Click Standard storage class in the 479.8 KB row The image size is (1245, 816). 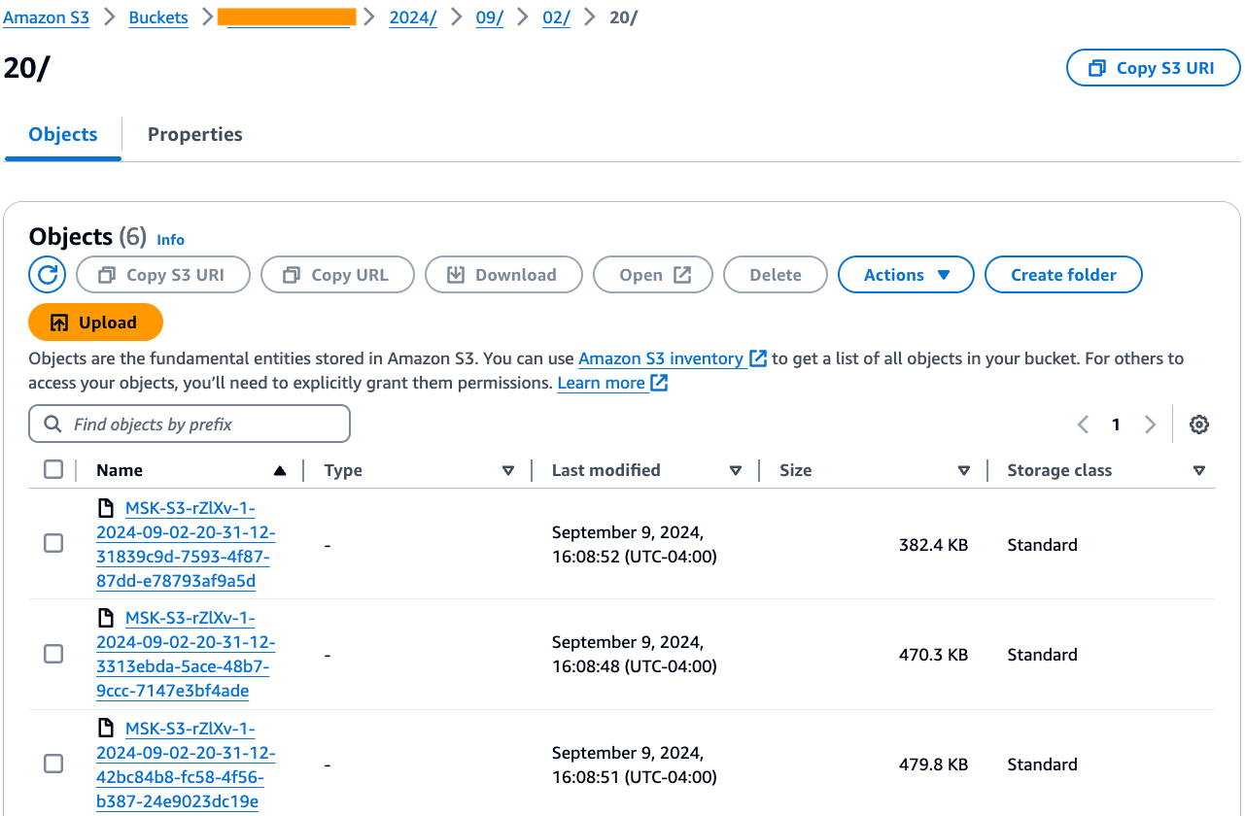click(1042, 765)
